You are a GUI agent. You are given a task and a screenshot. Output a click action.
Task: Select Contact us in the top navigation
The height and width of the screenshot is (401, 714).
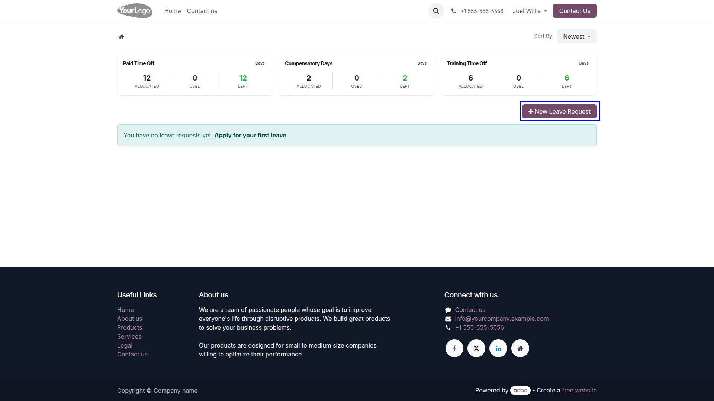(202, 11)
